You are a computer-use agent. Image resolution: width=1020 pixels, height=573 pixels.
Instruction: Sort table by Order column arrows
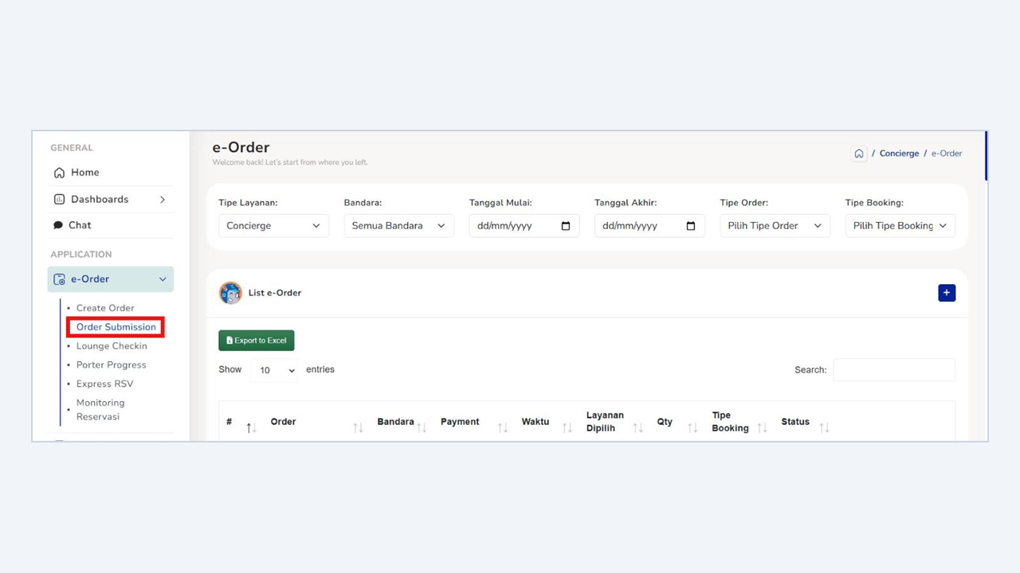coord(358,428)
